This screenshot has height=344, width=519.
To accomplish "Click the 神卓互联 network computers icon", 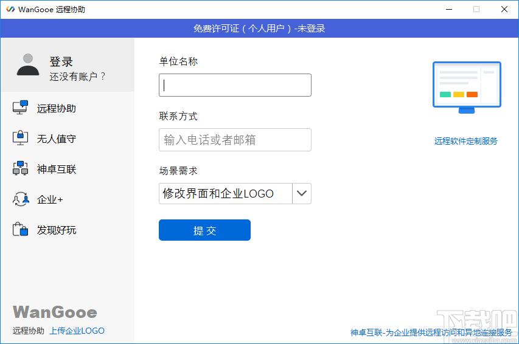I will coord(20,168).
